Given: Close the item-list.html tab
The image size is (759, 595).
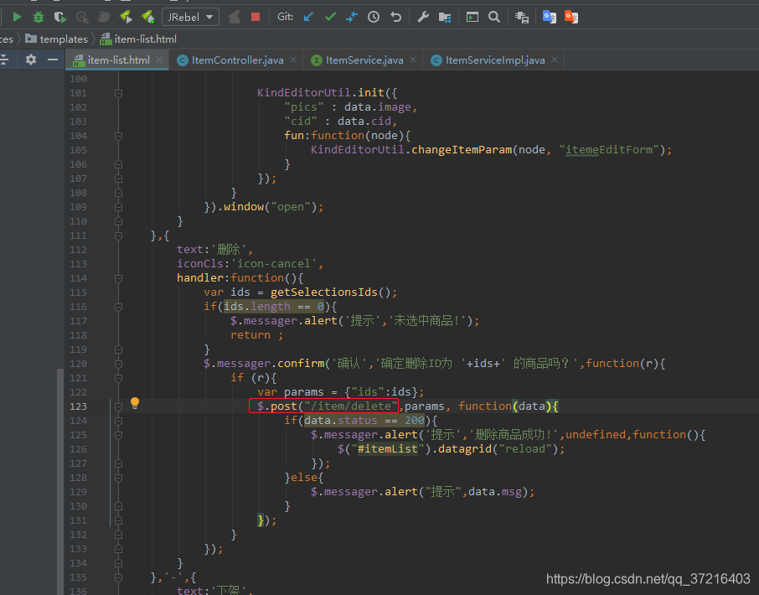Looking at the screenshot, I should (159, 59).
